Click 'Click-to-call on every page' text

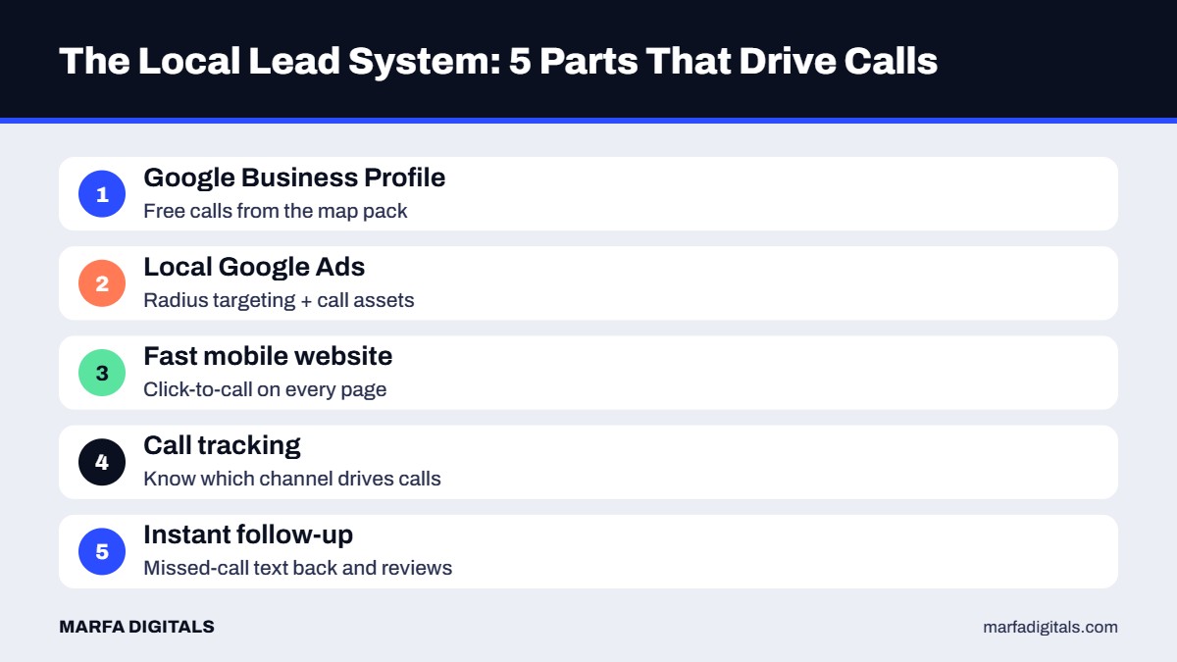click(x=265, y=389)
